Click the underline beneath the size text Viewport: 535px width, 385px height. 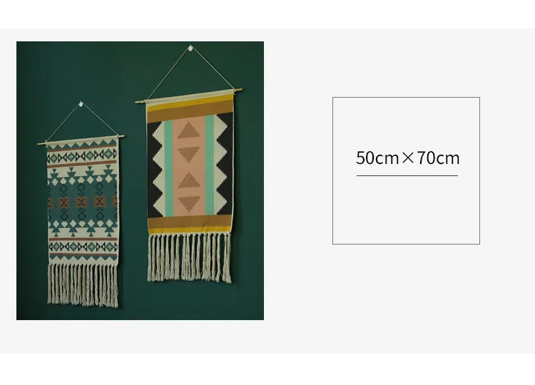(407, 175)
